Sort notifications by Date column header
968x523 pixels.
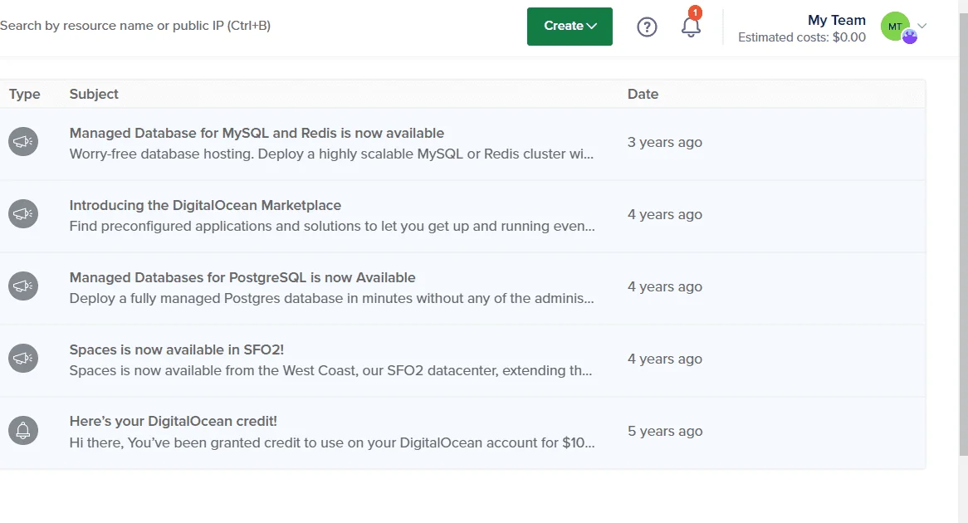pos(643,94)
